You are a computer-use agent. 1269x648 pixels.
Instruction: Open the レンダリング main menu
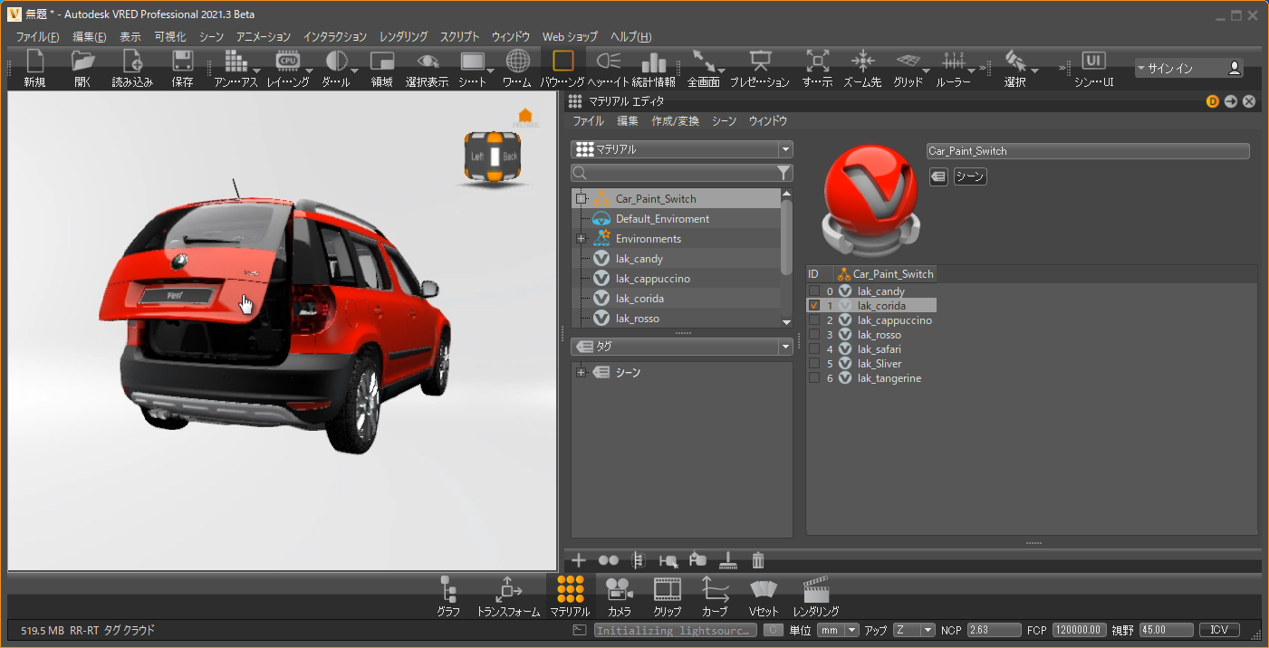coord(404,37)
